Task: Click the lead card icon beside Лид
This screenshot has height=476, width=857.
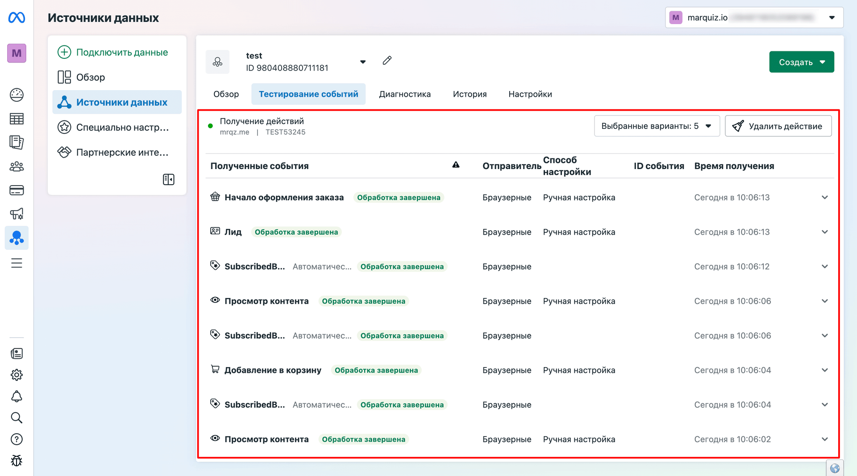Action: (x=215, y=231)
